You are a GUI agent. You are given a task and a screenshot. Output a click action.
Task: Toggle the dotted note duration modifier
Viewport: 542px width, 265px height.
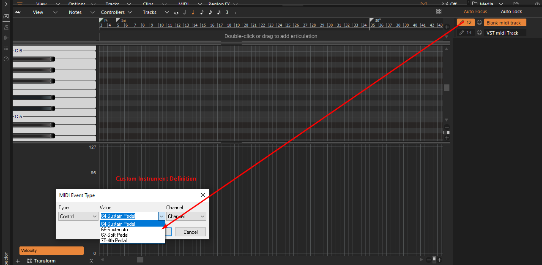click(x=235, y=13)
